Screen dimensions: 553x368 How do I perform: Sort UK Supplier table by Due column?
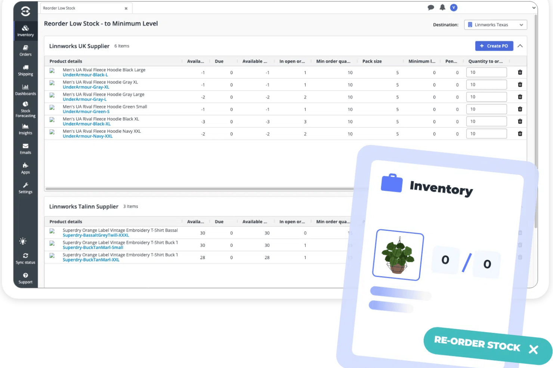pyautogui.click(x=219, y=61)
